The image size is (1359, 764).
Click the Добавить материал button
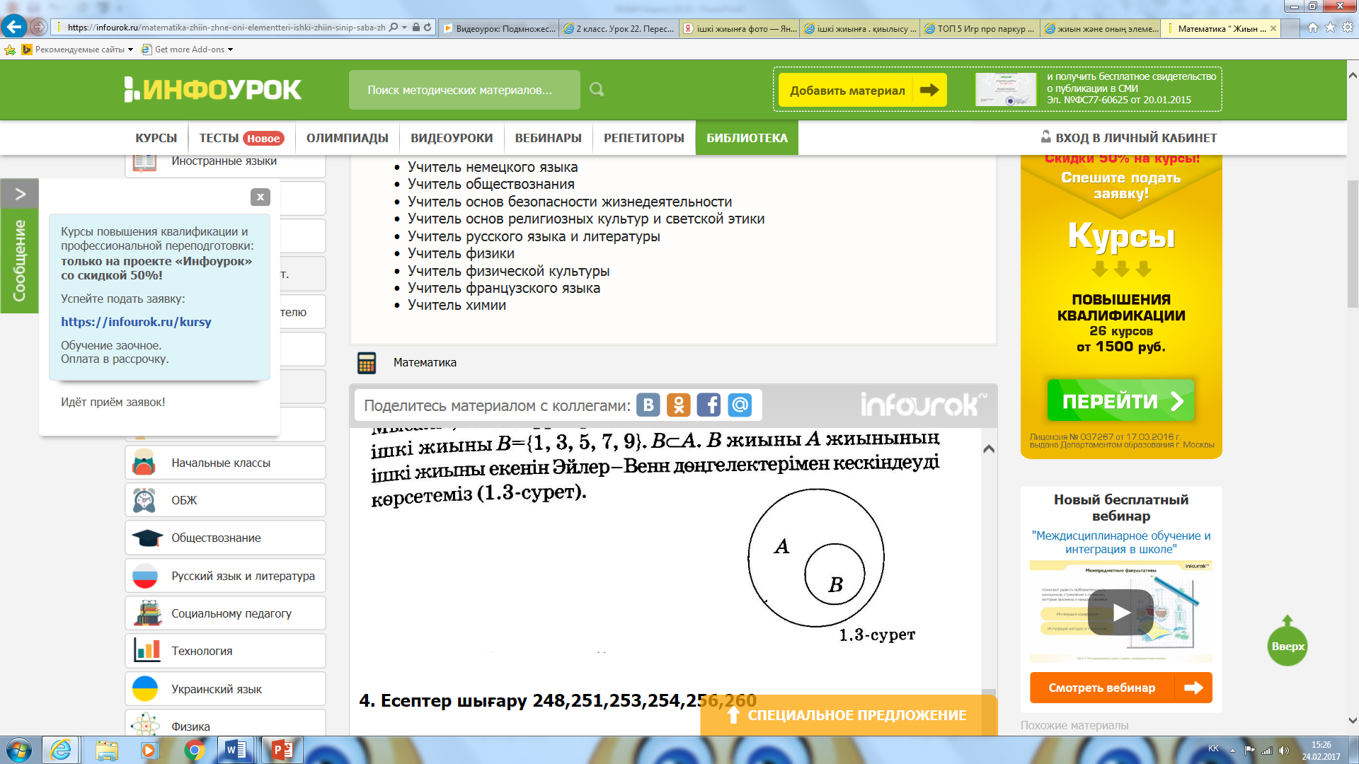[x=862, y=91]
